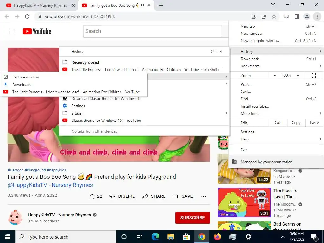
Task: Open a new tab with plus button
Action: click(161, 6)
